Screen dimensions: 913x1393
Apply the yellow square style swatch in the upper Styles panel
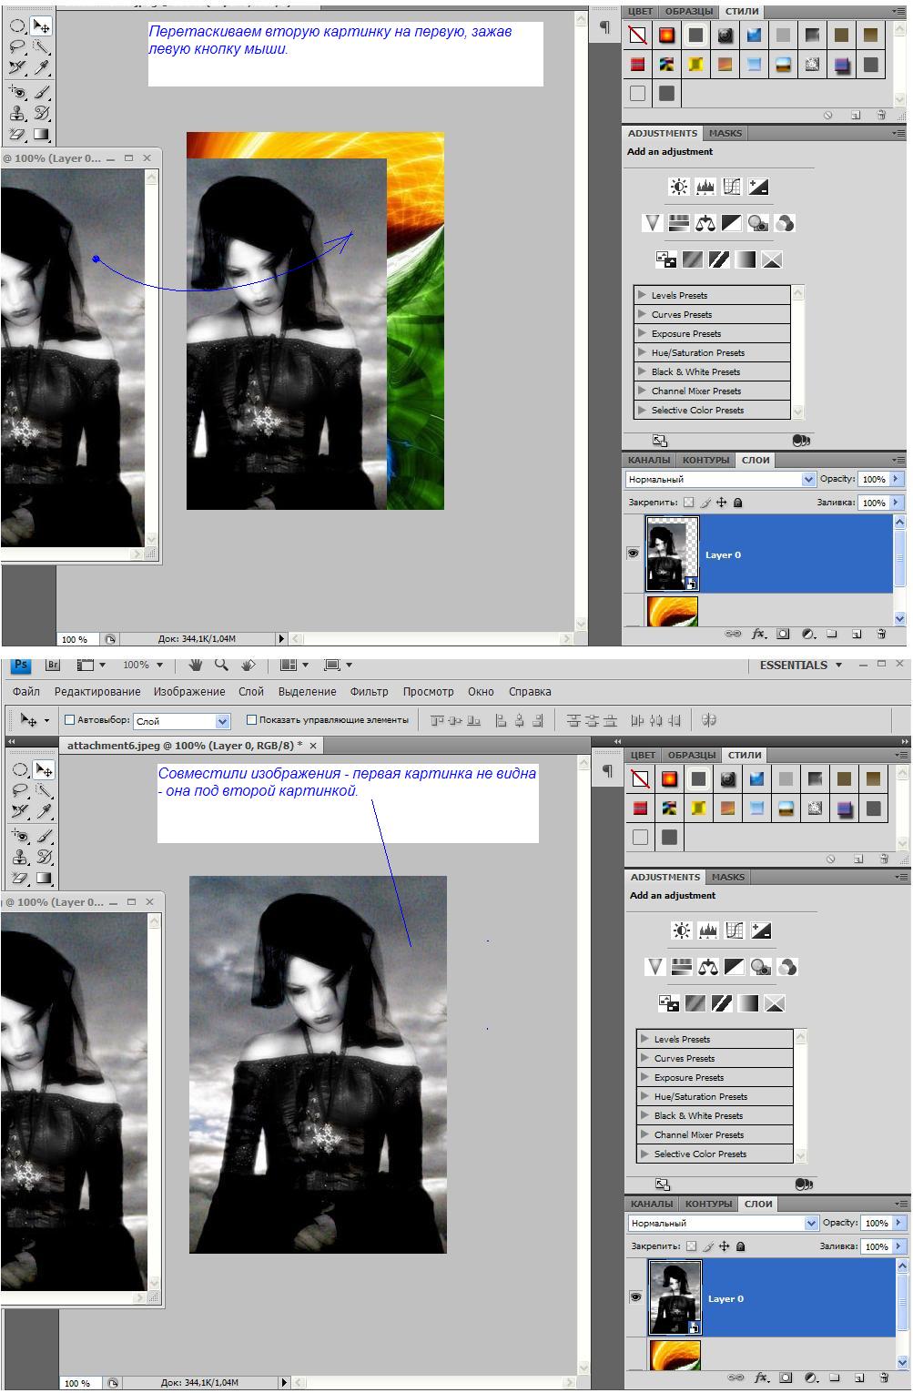[x=696, y=65]
